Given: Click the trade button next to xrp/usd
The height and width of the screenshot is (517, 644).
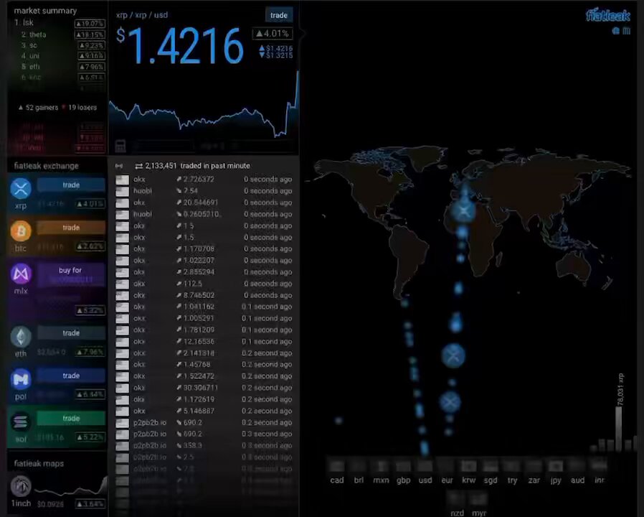Looking at the screenshot, I should (x=279, y=15).
